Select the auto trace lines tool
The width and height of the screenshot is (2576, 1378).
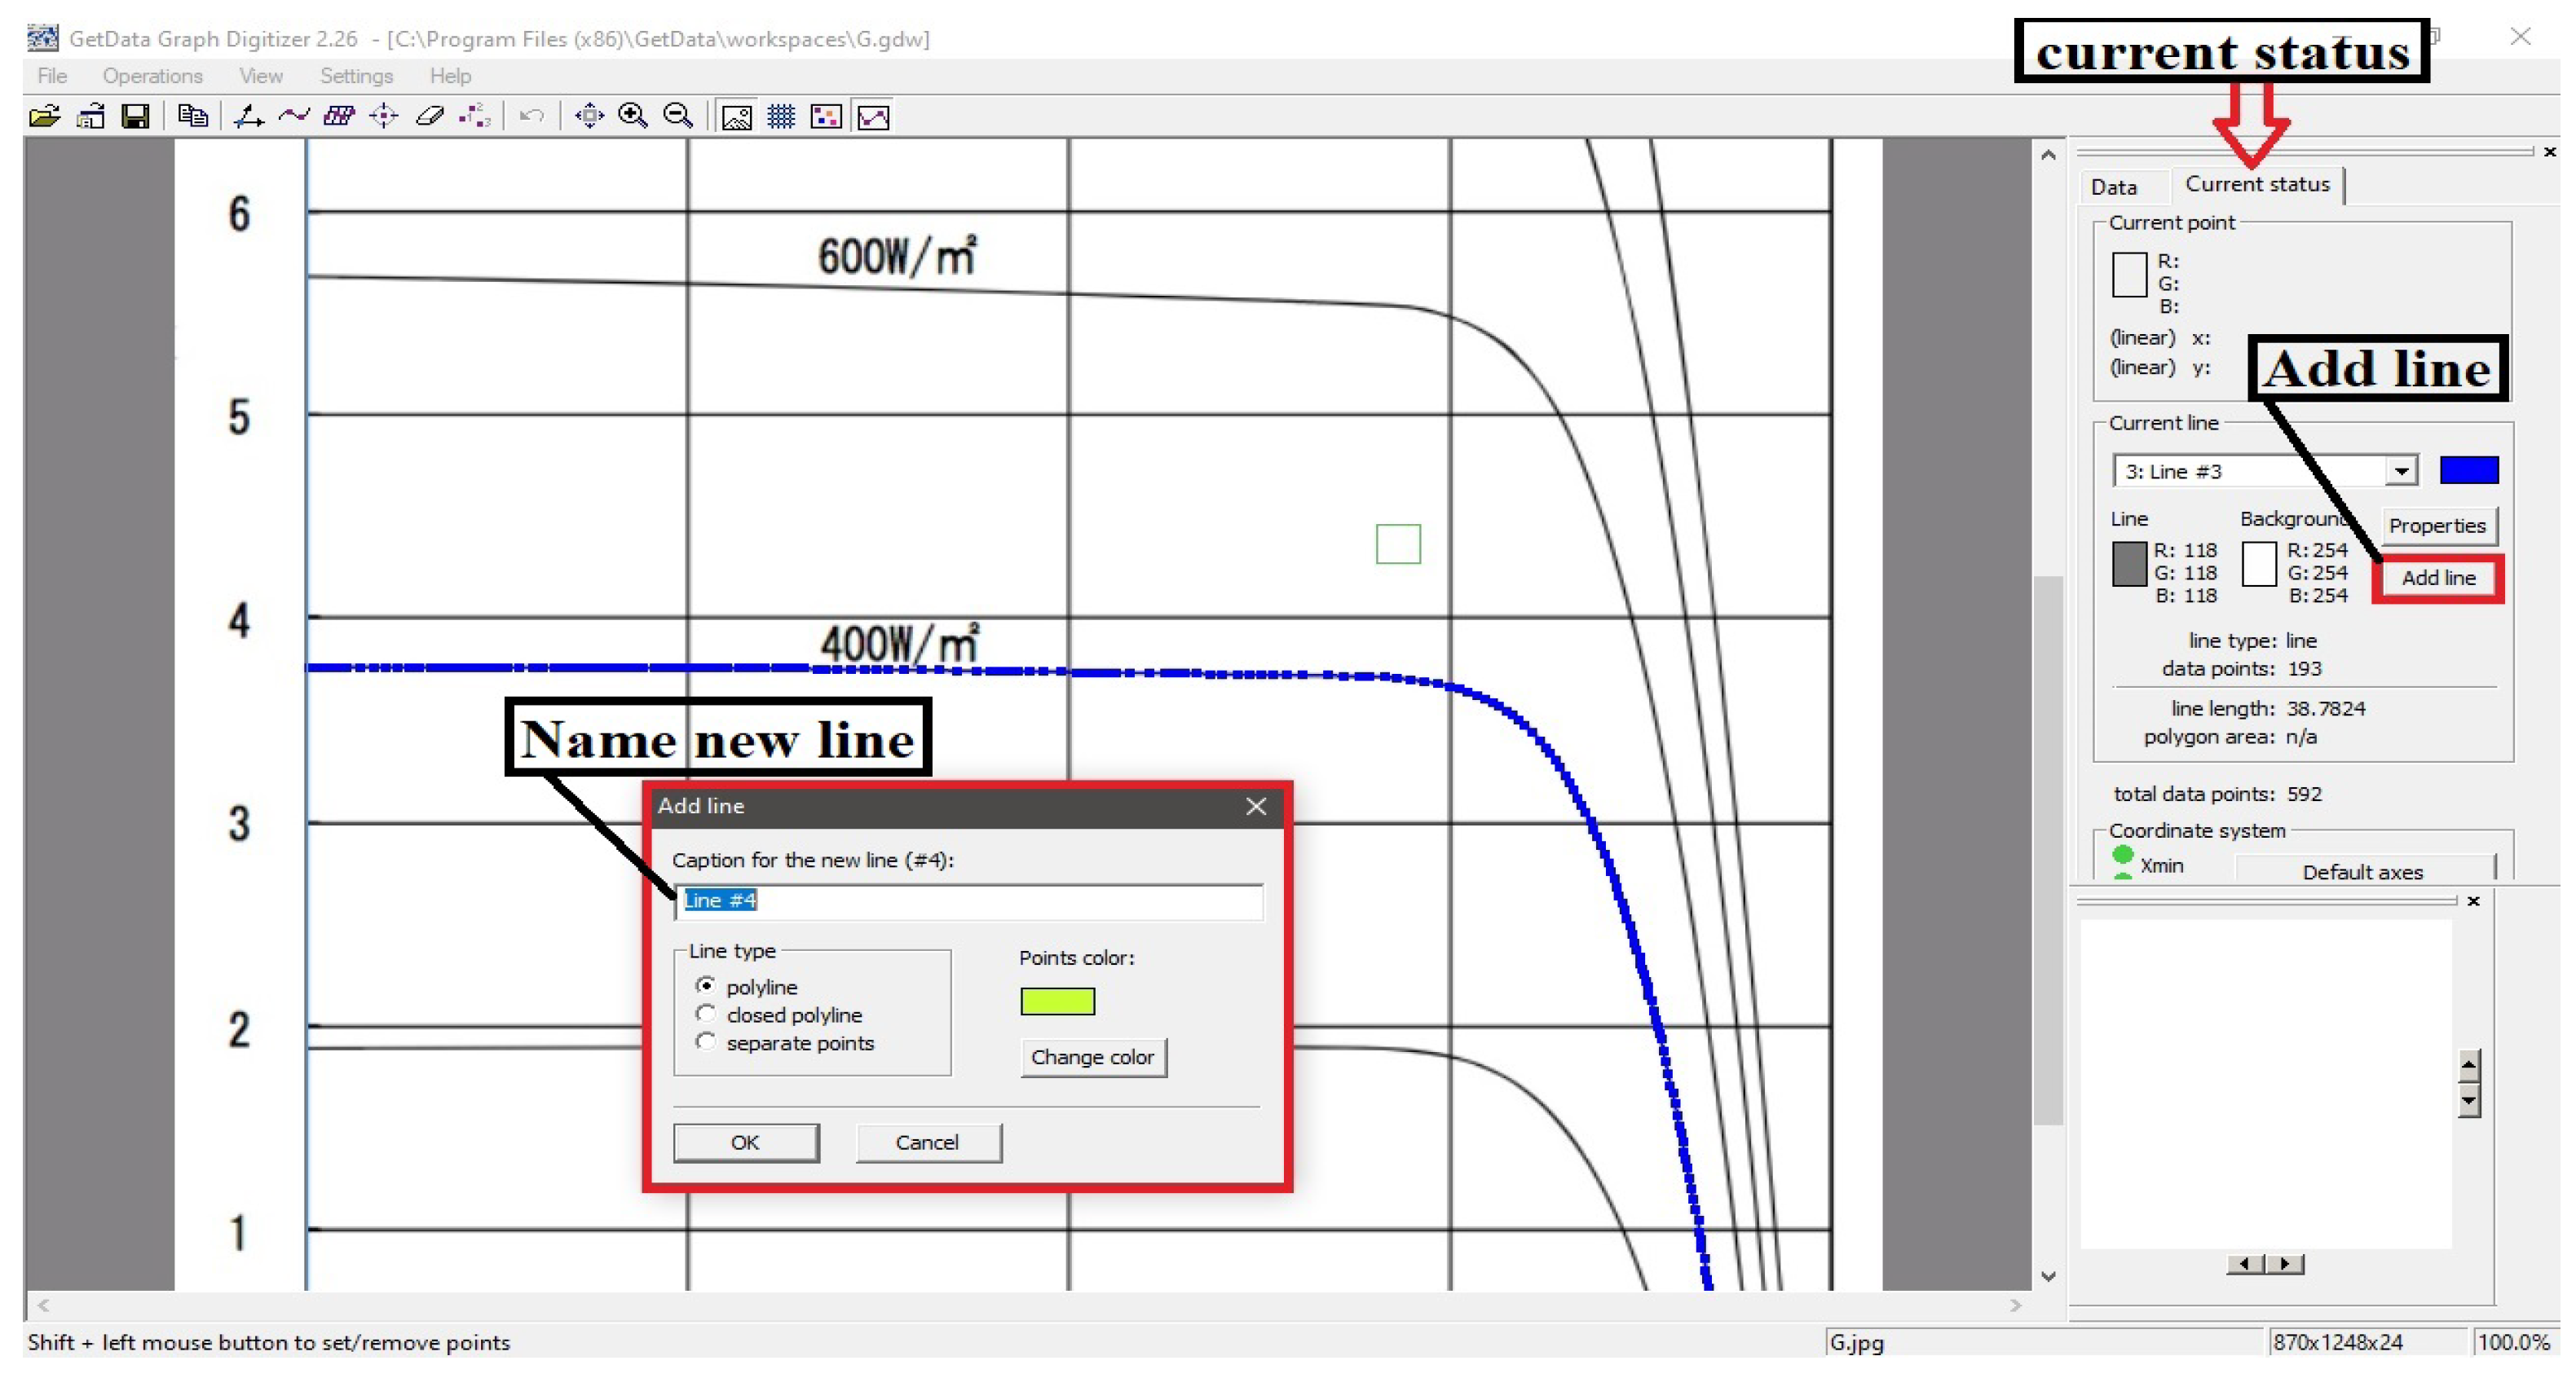tap(293, 117)
